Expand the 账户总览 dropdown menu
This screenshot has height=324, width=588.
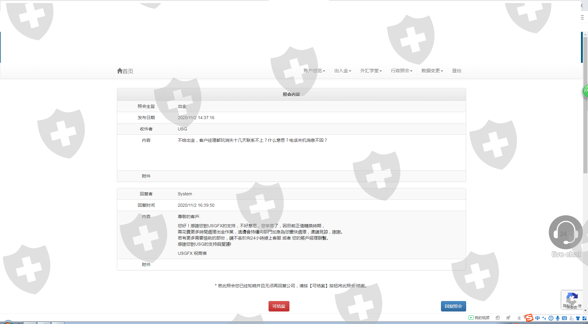(x=314, y=71)
